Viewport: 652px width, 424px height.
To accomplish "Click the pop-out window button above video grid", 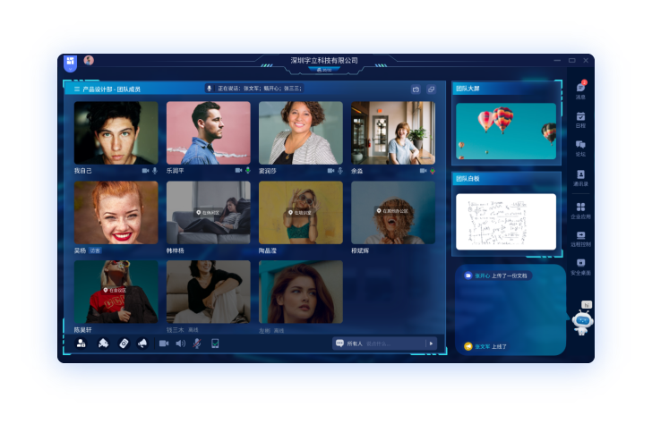I will (x=431, y=89).
